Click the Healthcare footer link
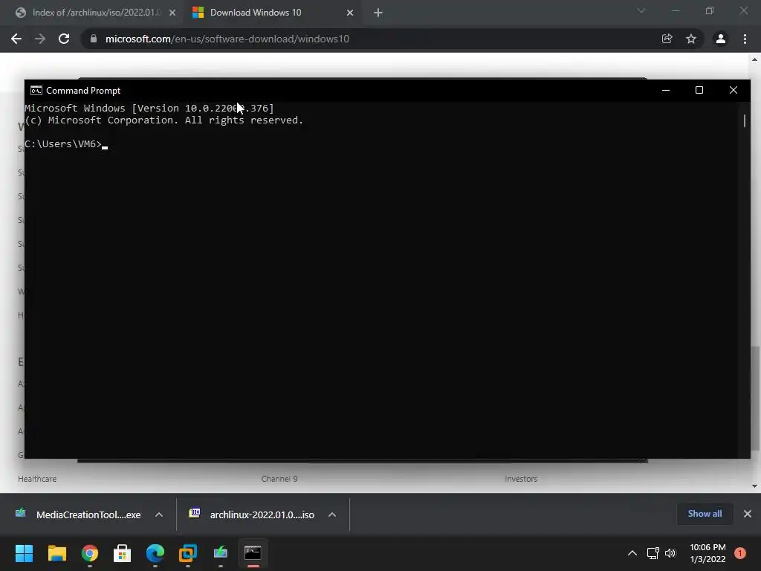The width and height of the screenshot is (761, 571). coord(37,479)
